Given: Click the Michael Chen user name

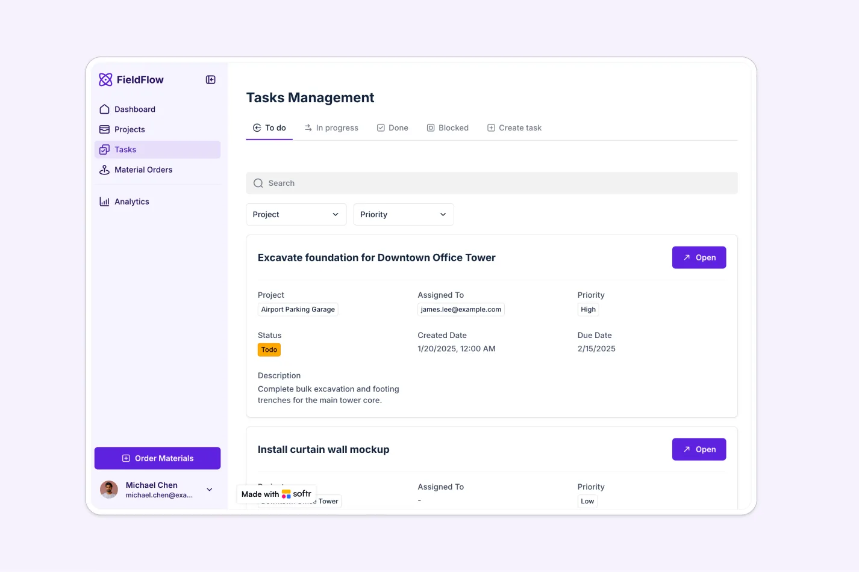Looking at the screenshot, I should pyautogui.click(x=152, y=485).
